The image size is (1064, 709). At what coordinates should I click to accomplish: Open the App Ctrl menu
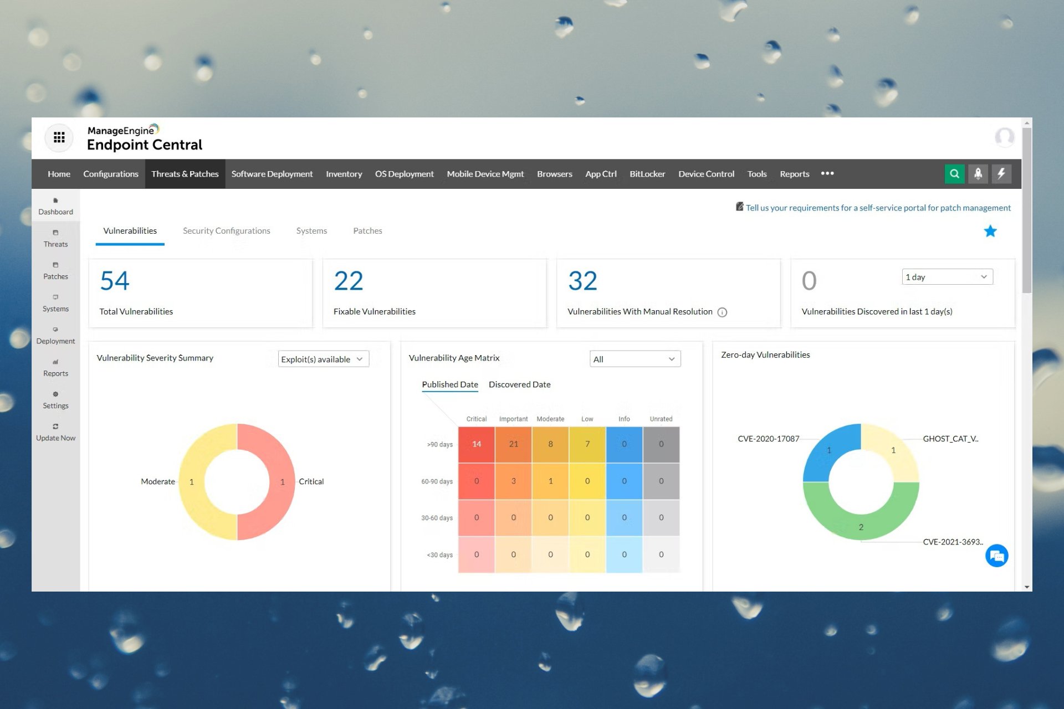tap(601, 174)
